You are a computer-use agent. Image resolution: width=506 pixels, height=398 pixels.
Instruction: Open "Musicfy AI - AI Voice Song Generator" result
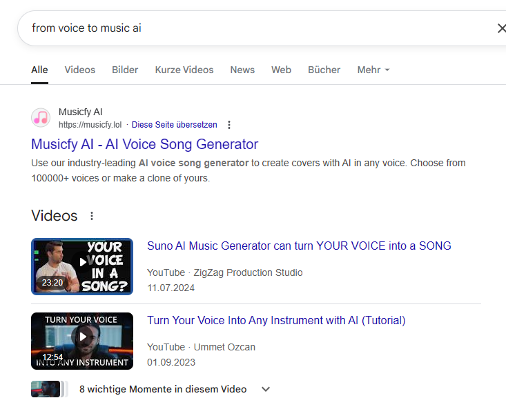click(x=144, y=144)
